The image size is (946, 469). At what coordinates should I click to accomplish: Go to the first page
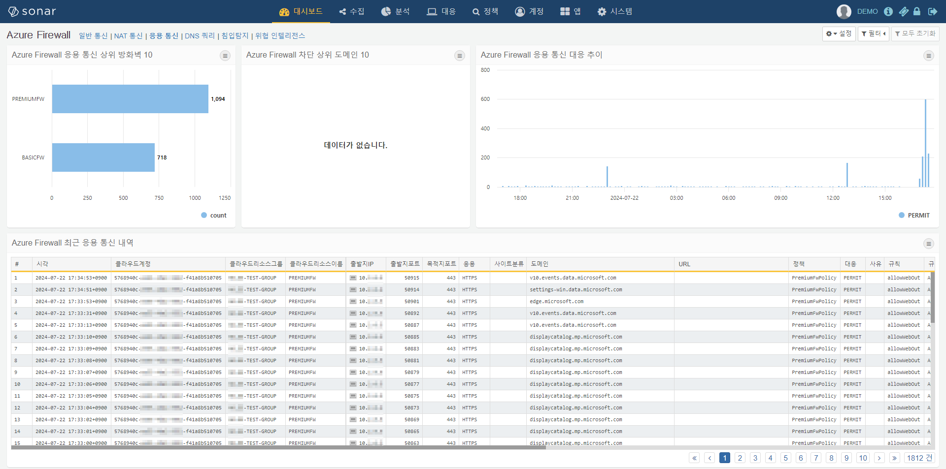point(694,458)
